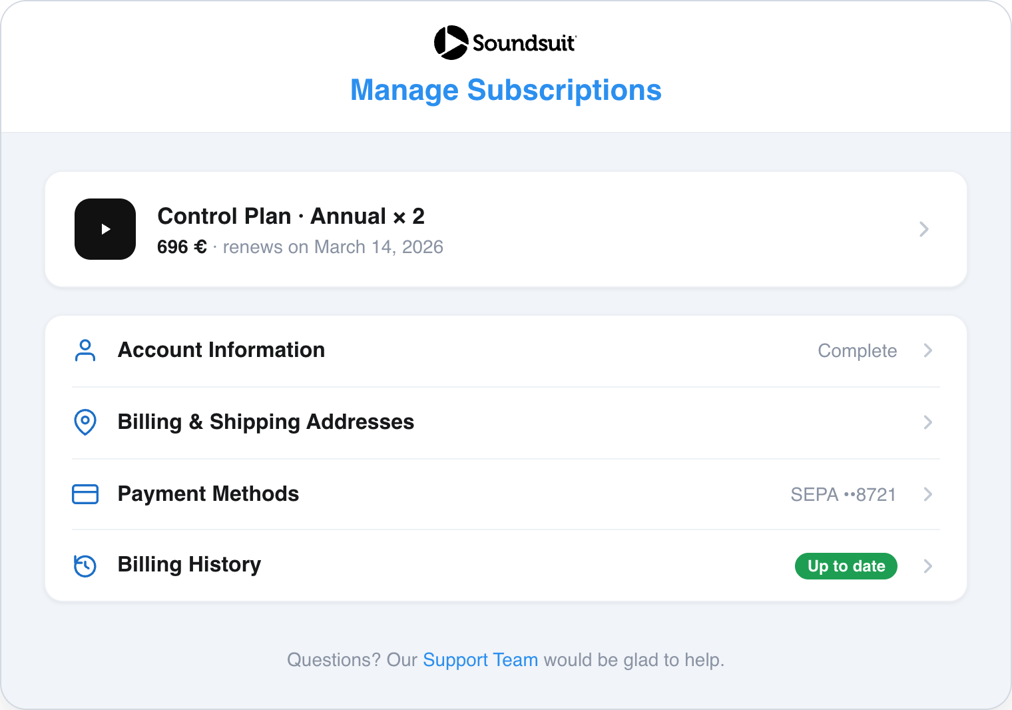1012x710 pixels.
Task: Click the Billing History clock icon
Action: click(85, 565)
